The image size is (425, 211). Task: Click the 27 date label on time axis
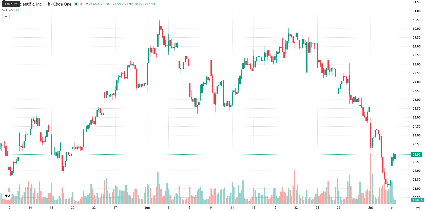point(115,208)
